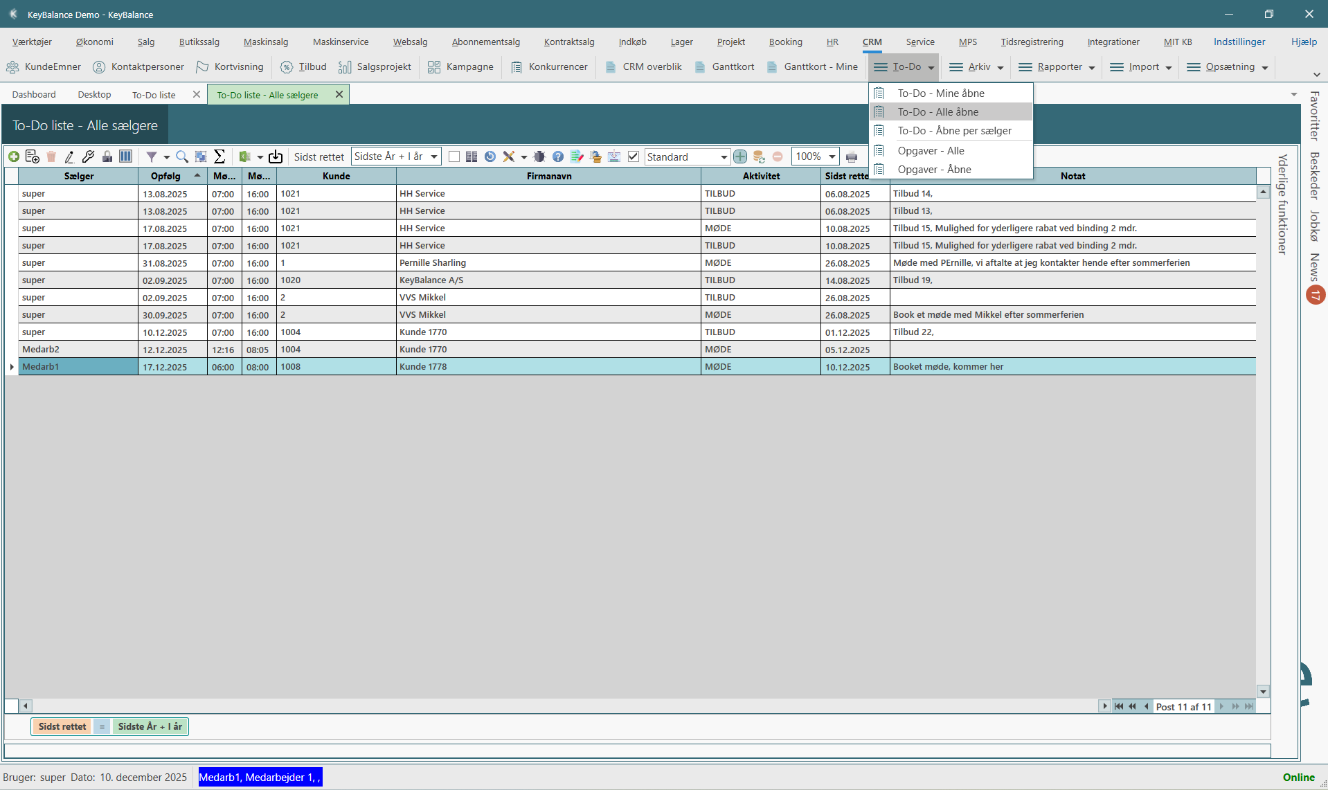The height and width of the screenshot is (790, 1328).
Task: Click the magnifying glass search icon
Action: click(182, 156)
